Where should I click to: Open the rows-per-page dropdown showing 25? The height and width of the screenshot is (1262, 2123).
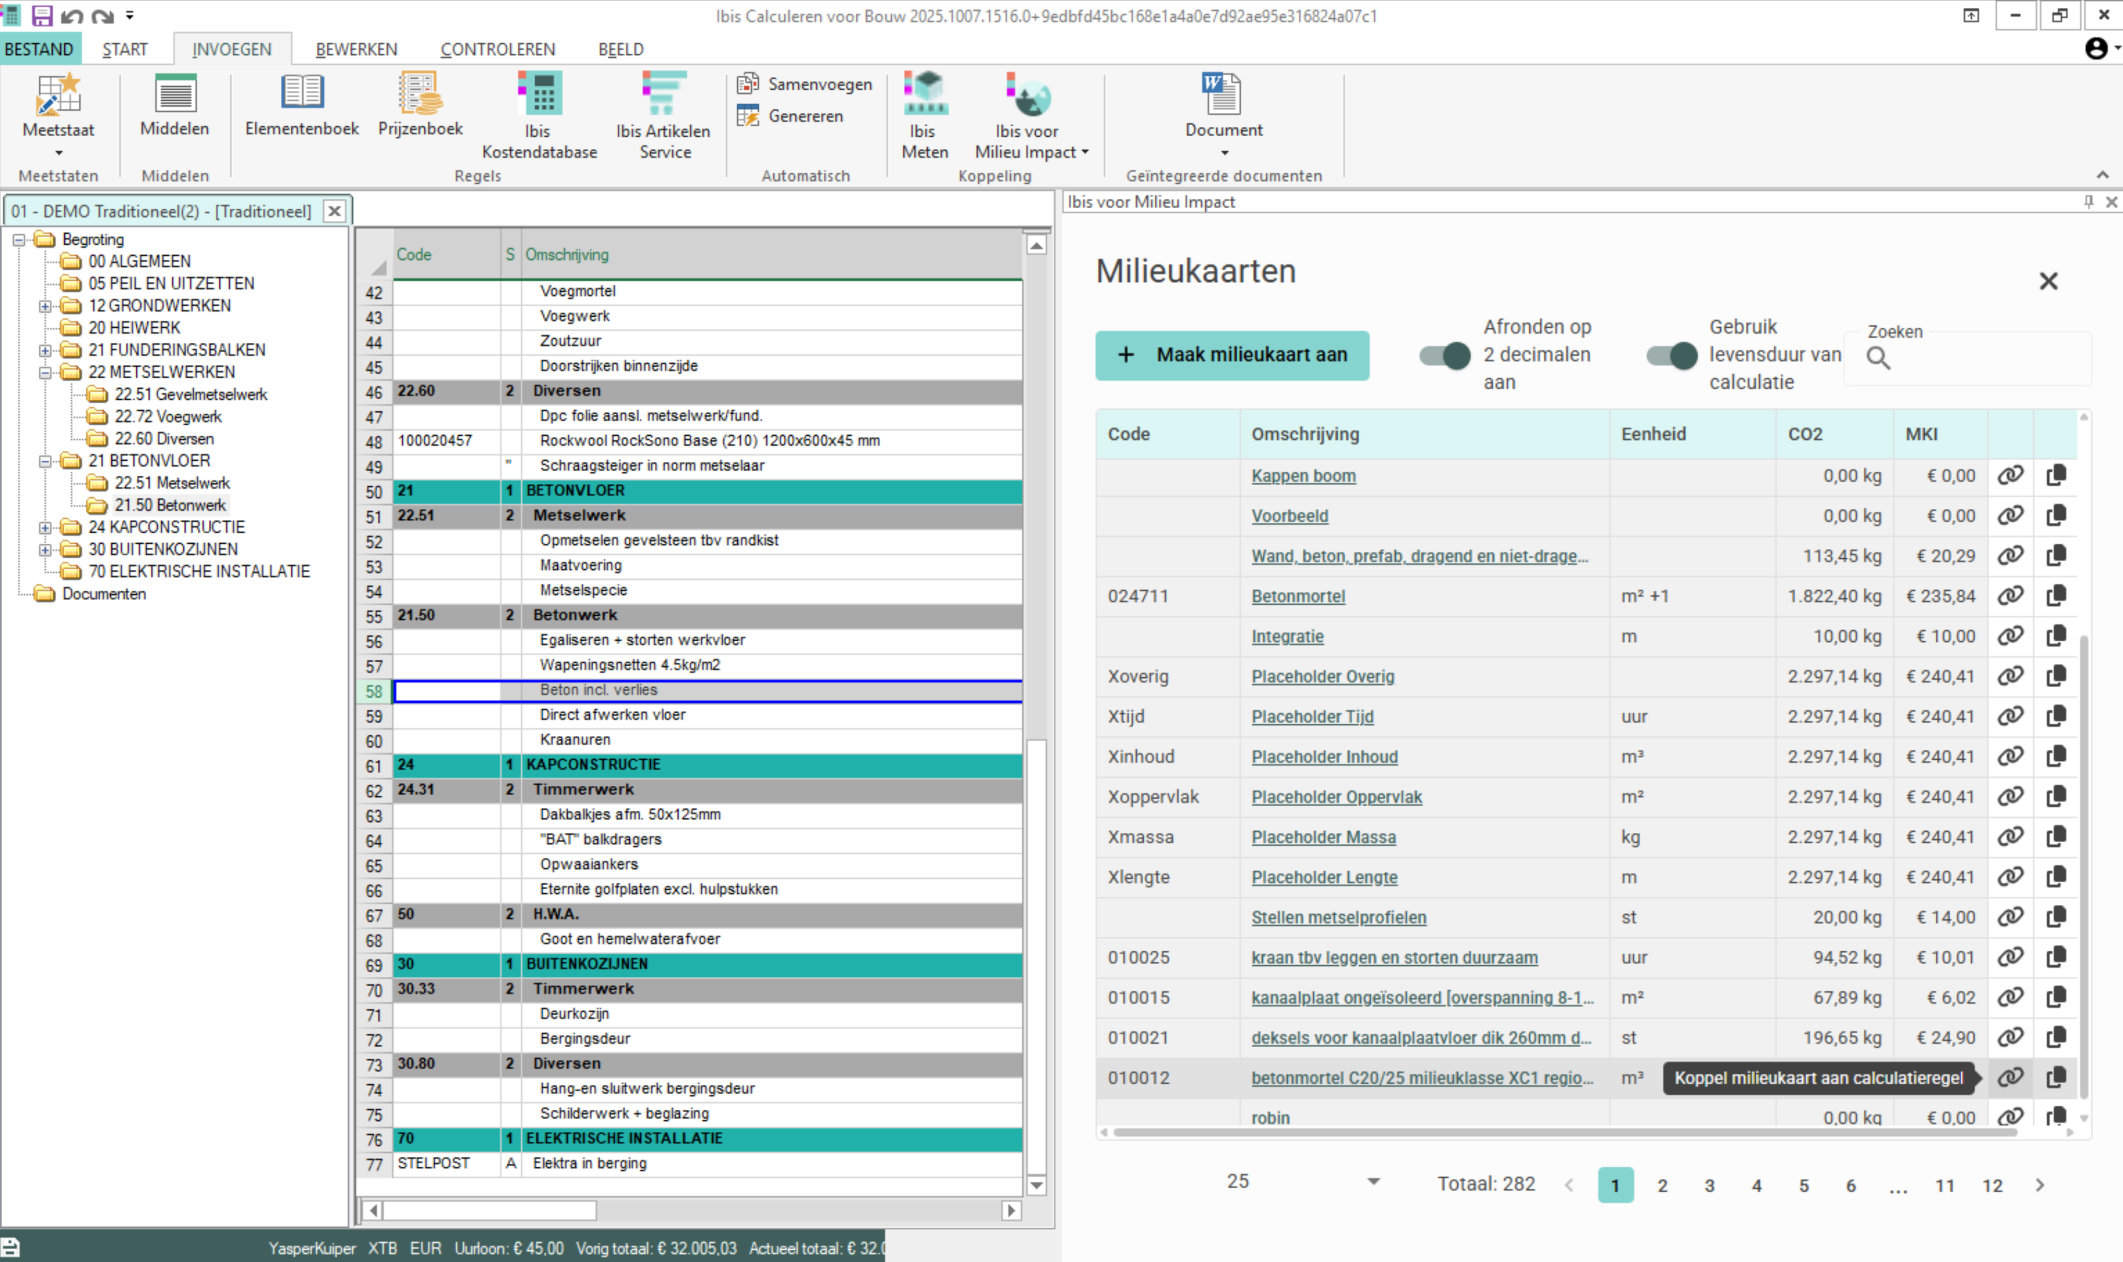coord(1372,1181)
